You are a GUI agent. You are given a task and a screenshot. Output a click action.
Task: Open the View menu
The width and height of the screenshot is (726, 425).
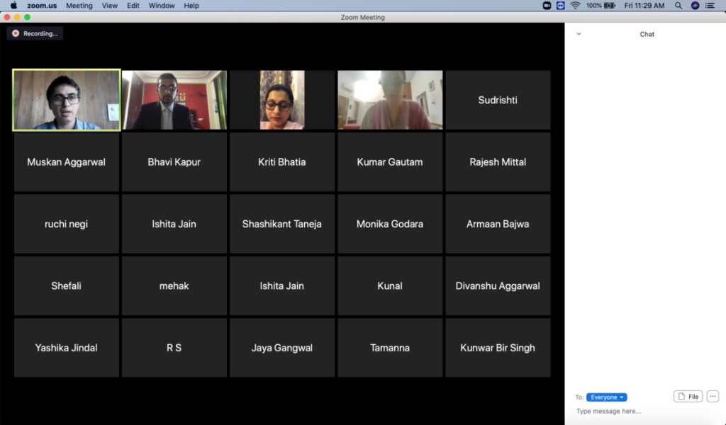click(109, 5)
